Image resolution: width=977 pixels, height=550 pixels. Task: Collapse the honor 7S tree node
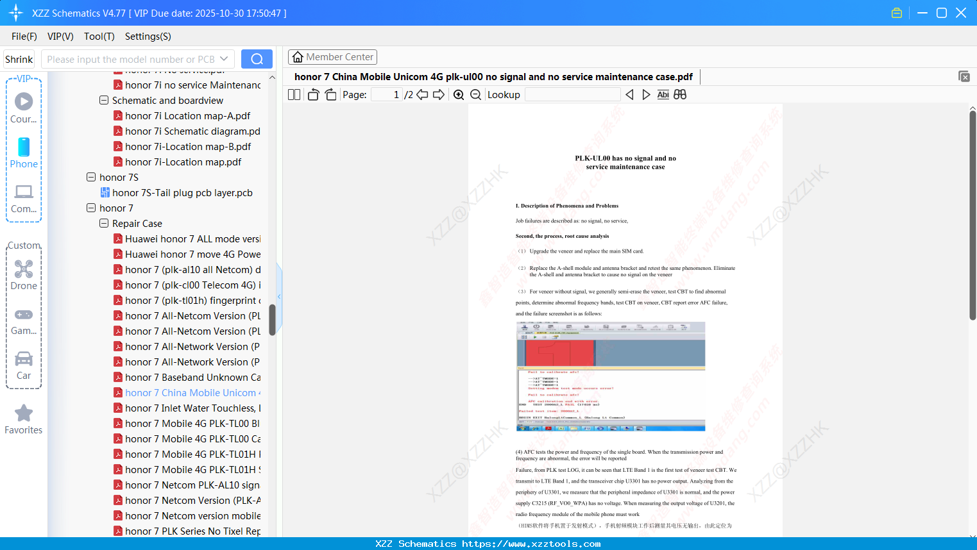[x=91, y=178]
